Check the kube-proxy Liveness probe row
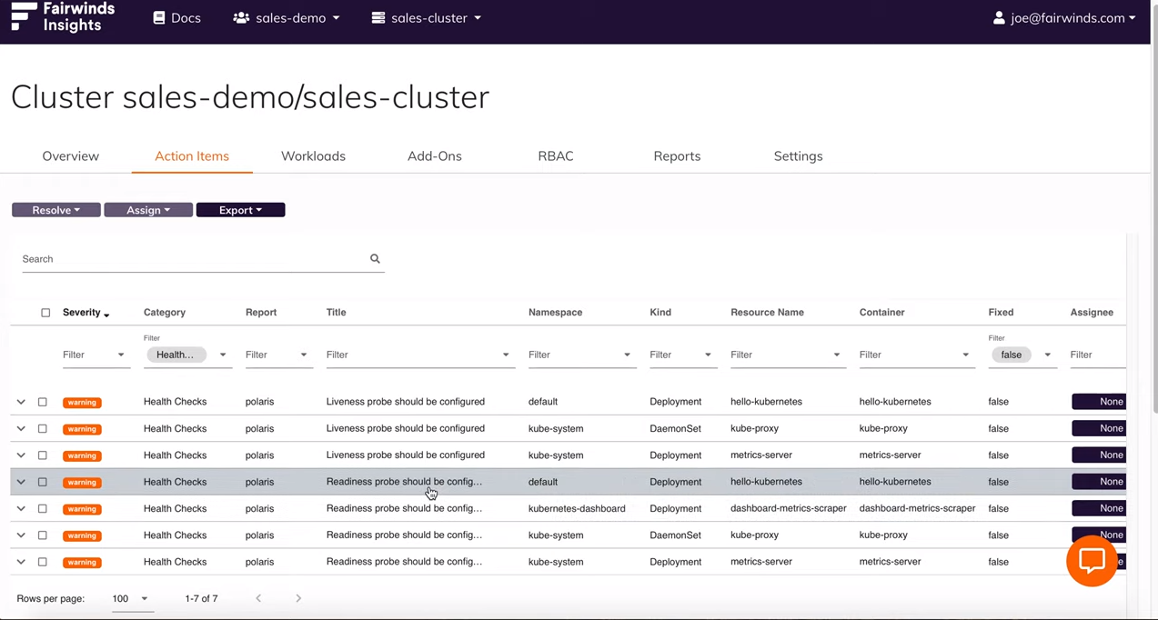1158x620 pixels. pyautogui.click(x=43, y=428)
